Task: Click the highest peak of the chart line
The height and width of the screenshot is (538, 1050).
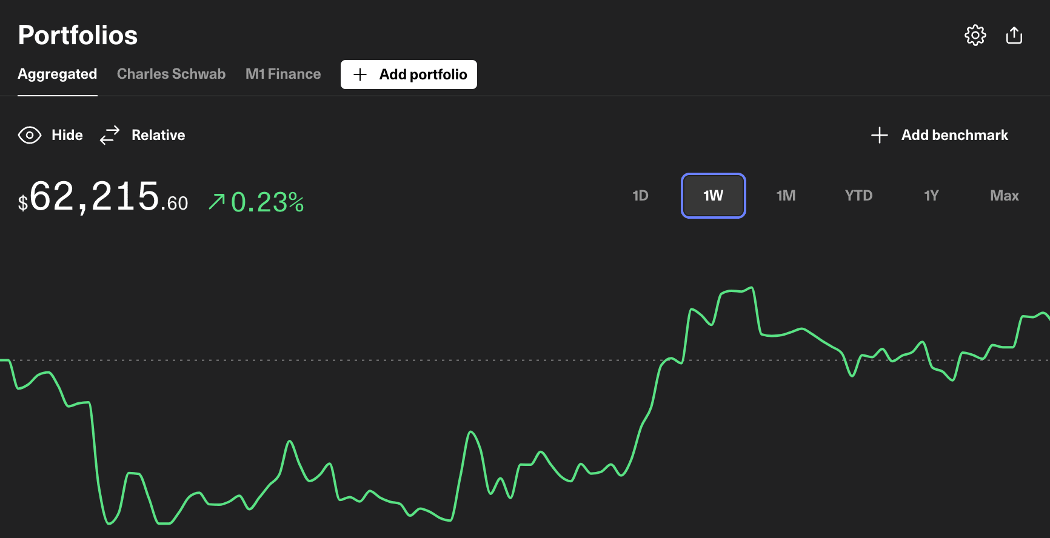Action: coord(752,288)
